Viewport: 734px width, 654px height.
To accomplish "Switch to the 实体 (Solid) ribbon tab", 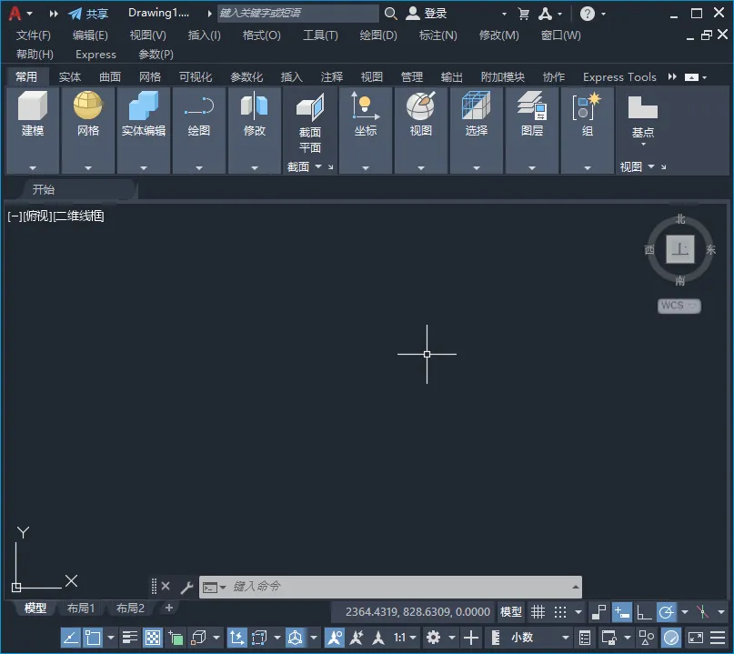I will click(x=70, y=76).
